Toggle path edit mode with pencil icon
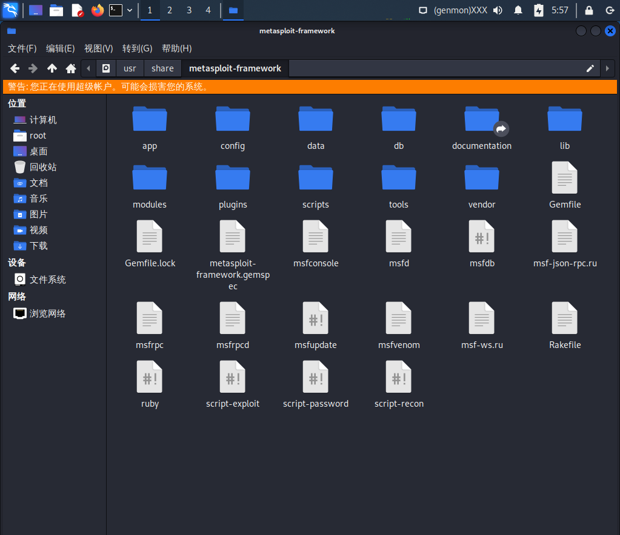The height and width of the screenshot is (535, 620). tap(590, 68)
